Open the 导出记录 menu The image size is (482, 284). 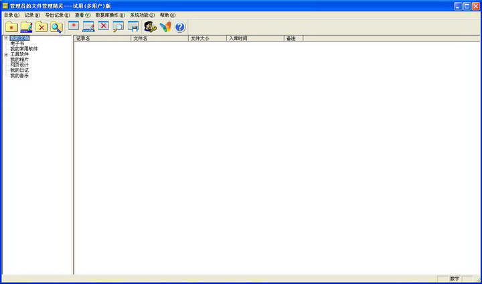coord(58,15)
